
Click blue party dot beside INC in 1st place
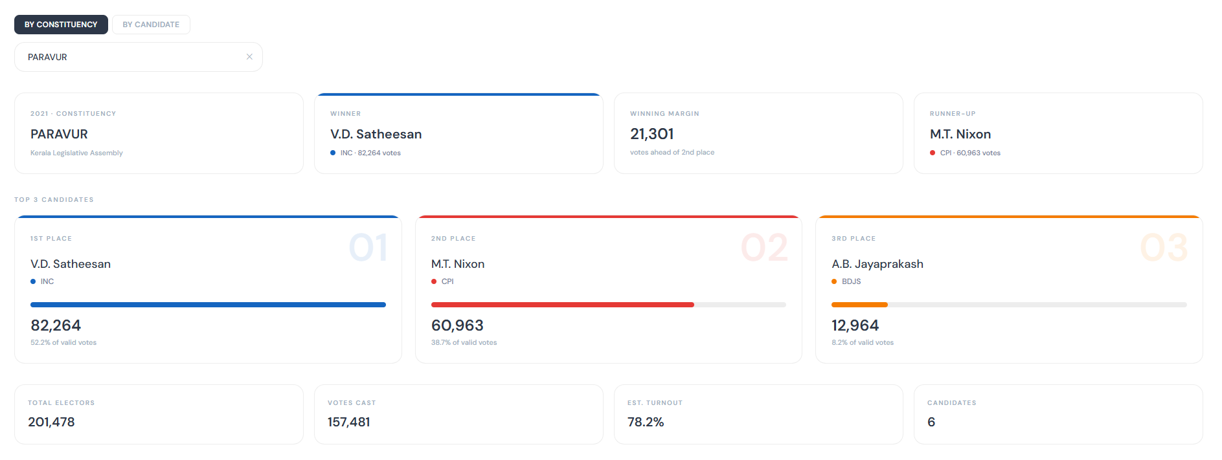pos(33,281)
